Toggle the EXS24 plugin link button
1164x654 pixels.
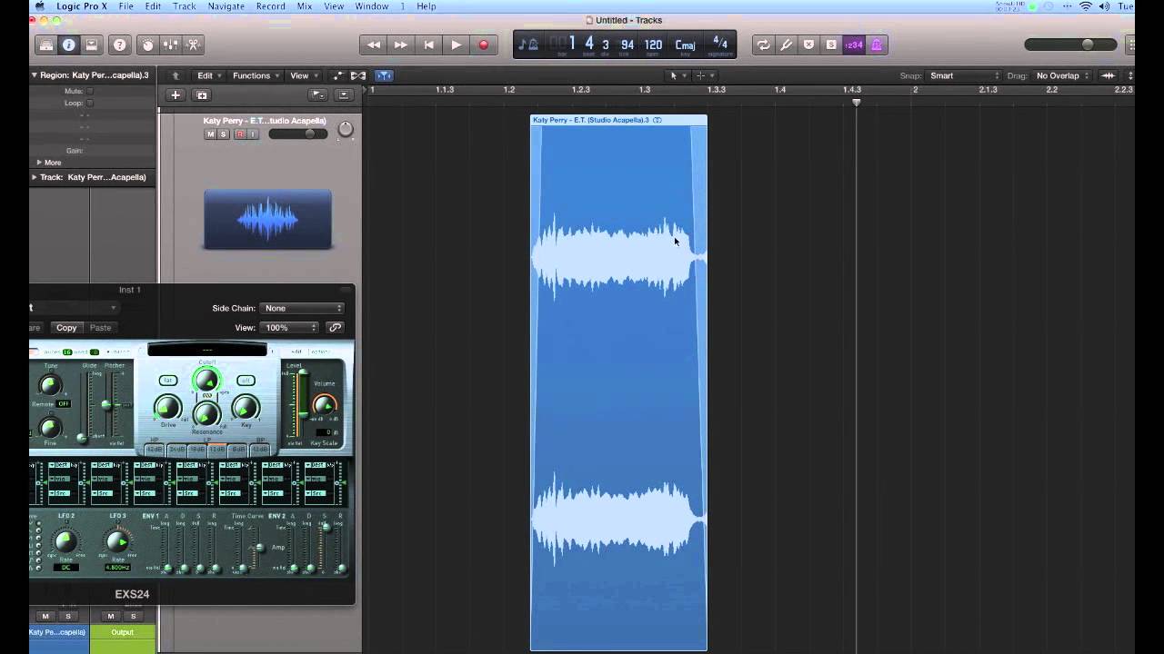click(335, 328)
